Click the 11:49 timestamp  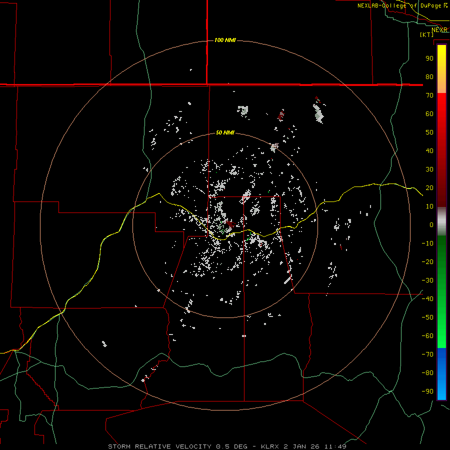335,446
